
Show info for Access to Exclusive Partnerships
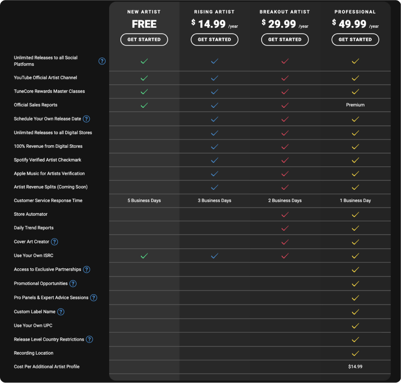87,270
